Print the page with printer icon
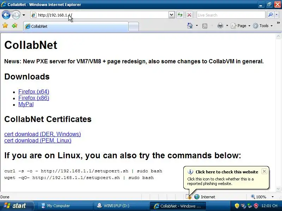 pos(220,26)
